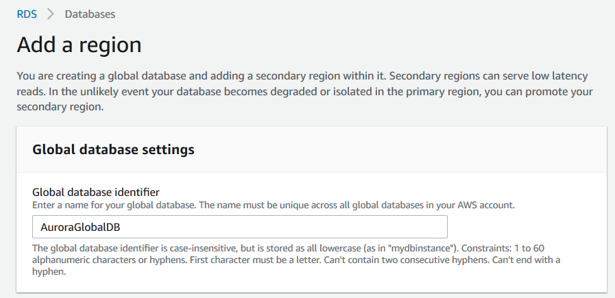Click the 'Add a region' page heading
Viewport: 615px width, 298px height.
click(79, 45)
